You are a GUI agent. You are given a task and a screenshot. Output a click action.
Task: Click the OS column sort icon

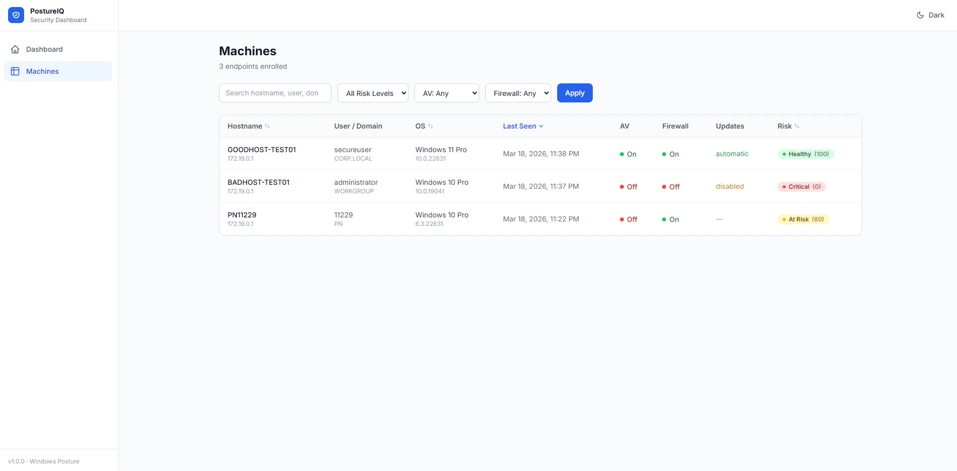(x=431, y=126)
